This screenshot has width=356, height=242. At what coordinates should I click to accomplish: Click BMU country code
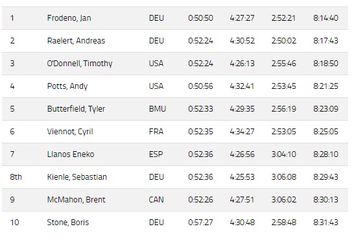coord(158,109)
